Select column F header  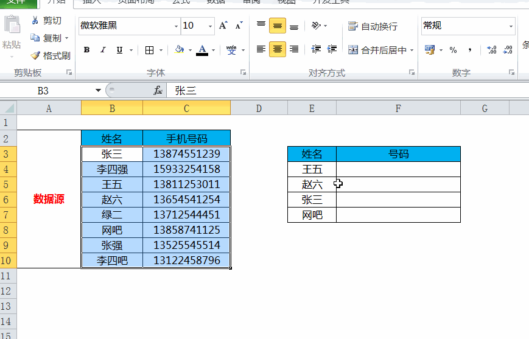pyautogui.click(x=398, y=108)
